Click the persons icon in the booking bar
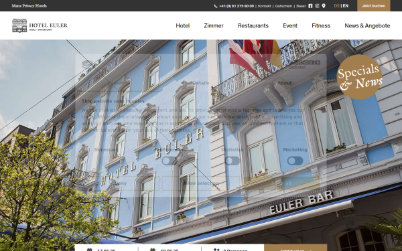 [x=216, y=250]
